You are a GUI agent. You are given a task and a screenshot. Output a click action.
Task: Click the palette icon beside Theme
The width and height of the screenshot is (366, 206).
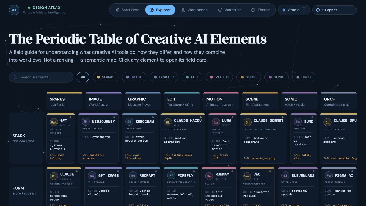click(253, 10)
